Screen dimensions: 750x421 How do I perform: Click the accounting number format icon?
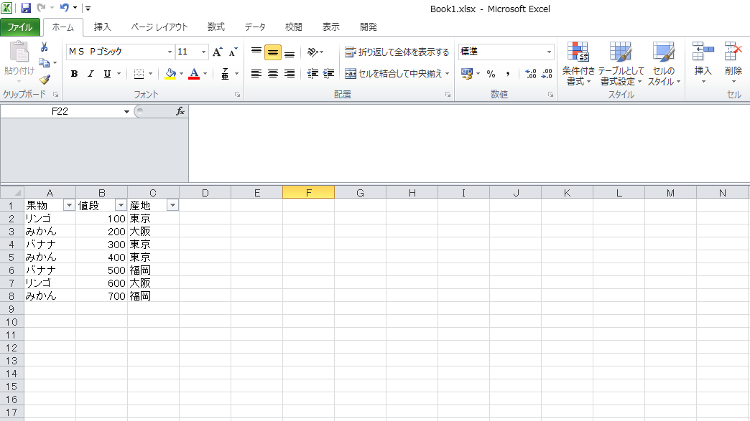point(467,73)
